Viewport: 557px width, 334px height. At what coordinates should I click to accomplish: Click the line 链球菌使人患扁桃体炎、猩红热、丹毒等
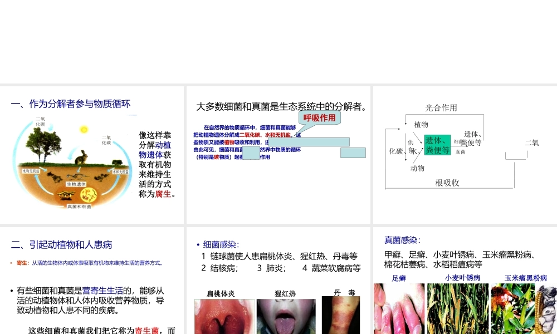(x=284, y=256)
